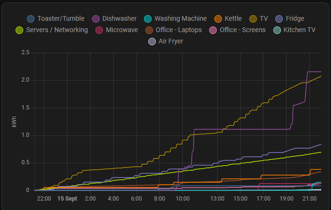
Task: Click the kWh y-axis title
Action: pos(14,122)
